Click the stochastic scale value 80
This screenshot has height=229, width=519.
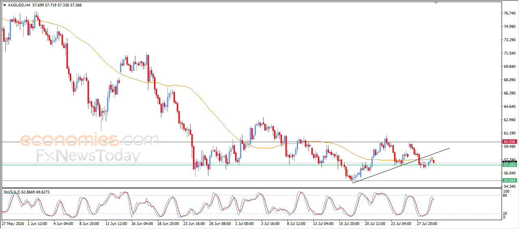tap(505, 195)
